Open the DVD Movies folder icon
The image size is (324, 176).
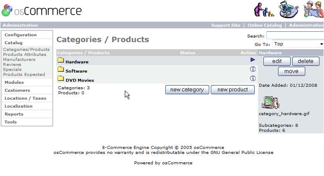[61, 78]
